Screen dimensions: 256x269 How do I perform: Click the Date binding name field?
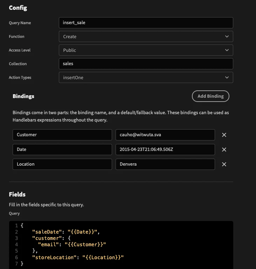pos(62,150)
